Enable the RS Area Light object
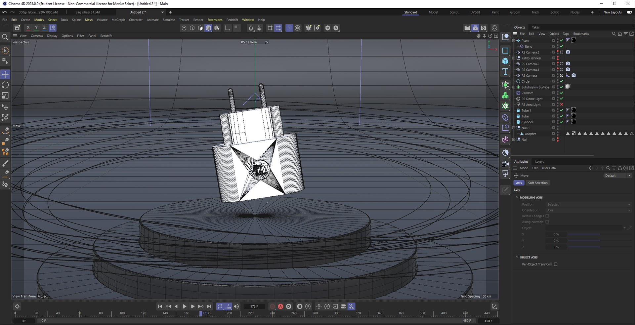Image resolution: width=635 pixels, height=325 pixels. [x=562, y=104]
